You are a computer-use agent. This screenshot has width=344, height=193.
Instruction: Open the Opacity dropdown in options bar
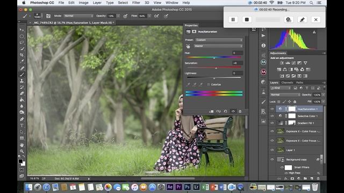coord(118,16)
